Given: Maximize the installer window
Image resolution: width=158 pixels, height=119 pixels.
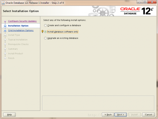Looking at the screenshot, I should point(145,2).
